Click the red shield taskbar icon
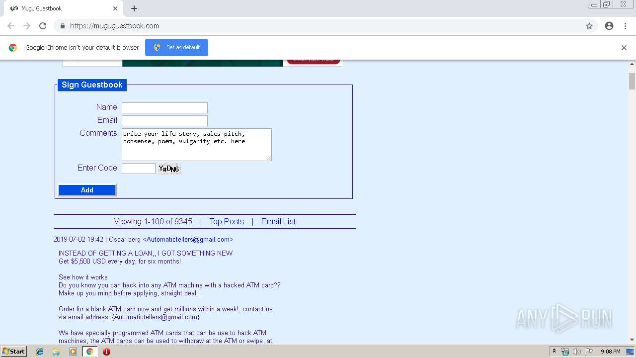636x358 pixels. (x=106, y=352)
